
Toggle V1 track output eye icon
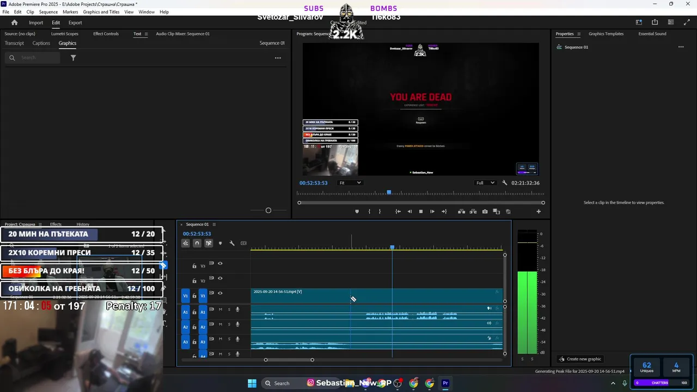(x=220, y=293)
